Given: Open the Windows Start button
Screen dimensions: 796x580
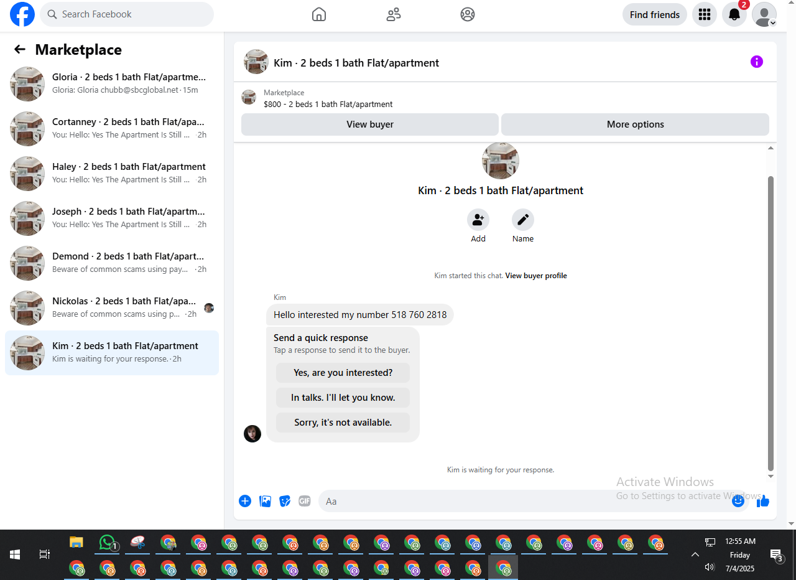Looking at the screenshot, I should [15, 554].
